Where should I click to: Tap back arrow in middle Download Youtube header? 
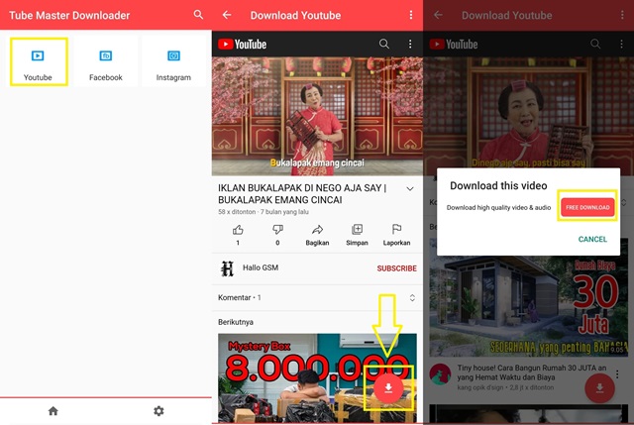[x=227, y=15]
